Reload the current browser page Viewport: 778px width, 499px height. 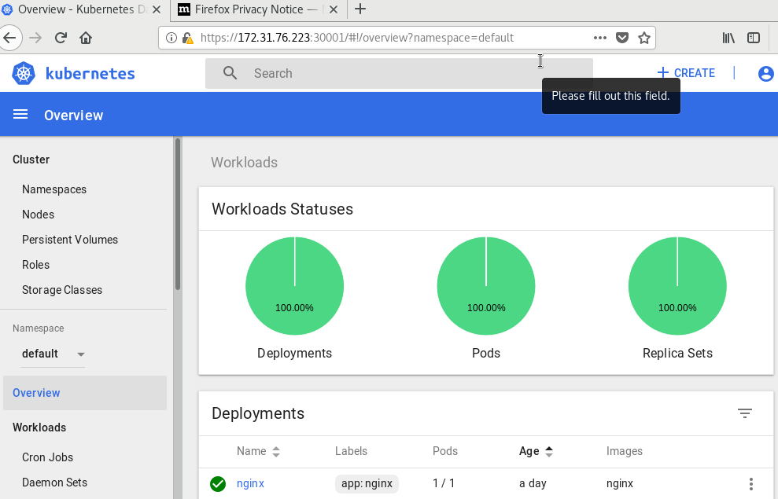coord(61,38)
